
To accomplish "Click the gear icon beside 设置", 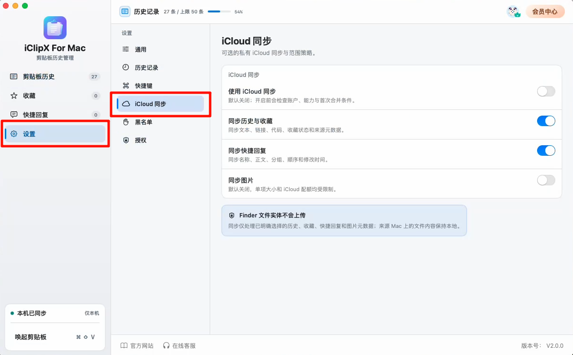I will point(14,134).
